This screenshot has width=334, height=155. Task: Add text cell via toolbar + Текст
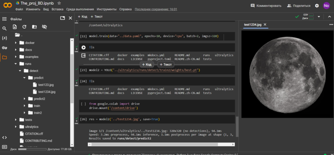pyautogui.click(x=96, y=16)
